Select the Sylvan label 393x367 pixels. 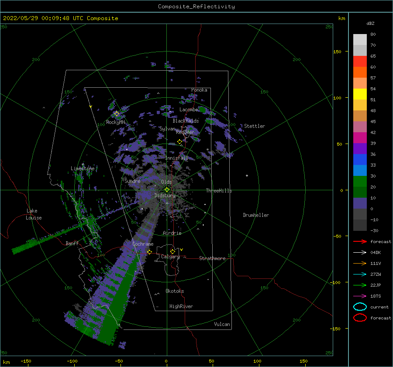(x=167, y=129)
